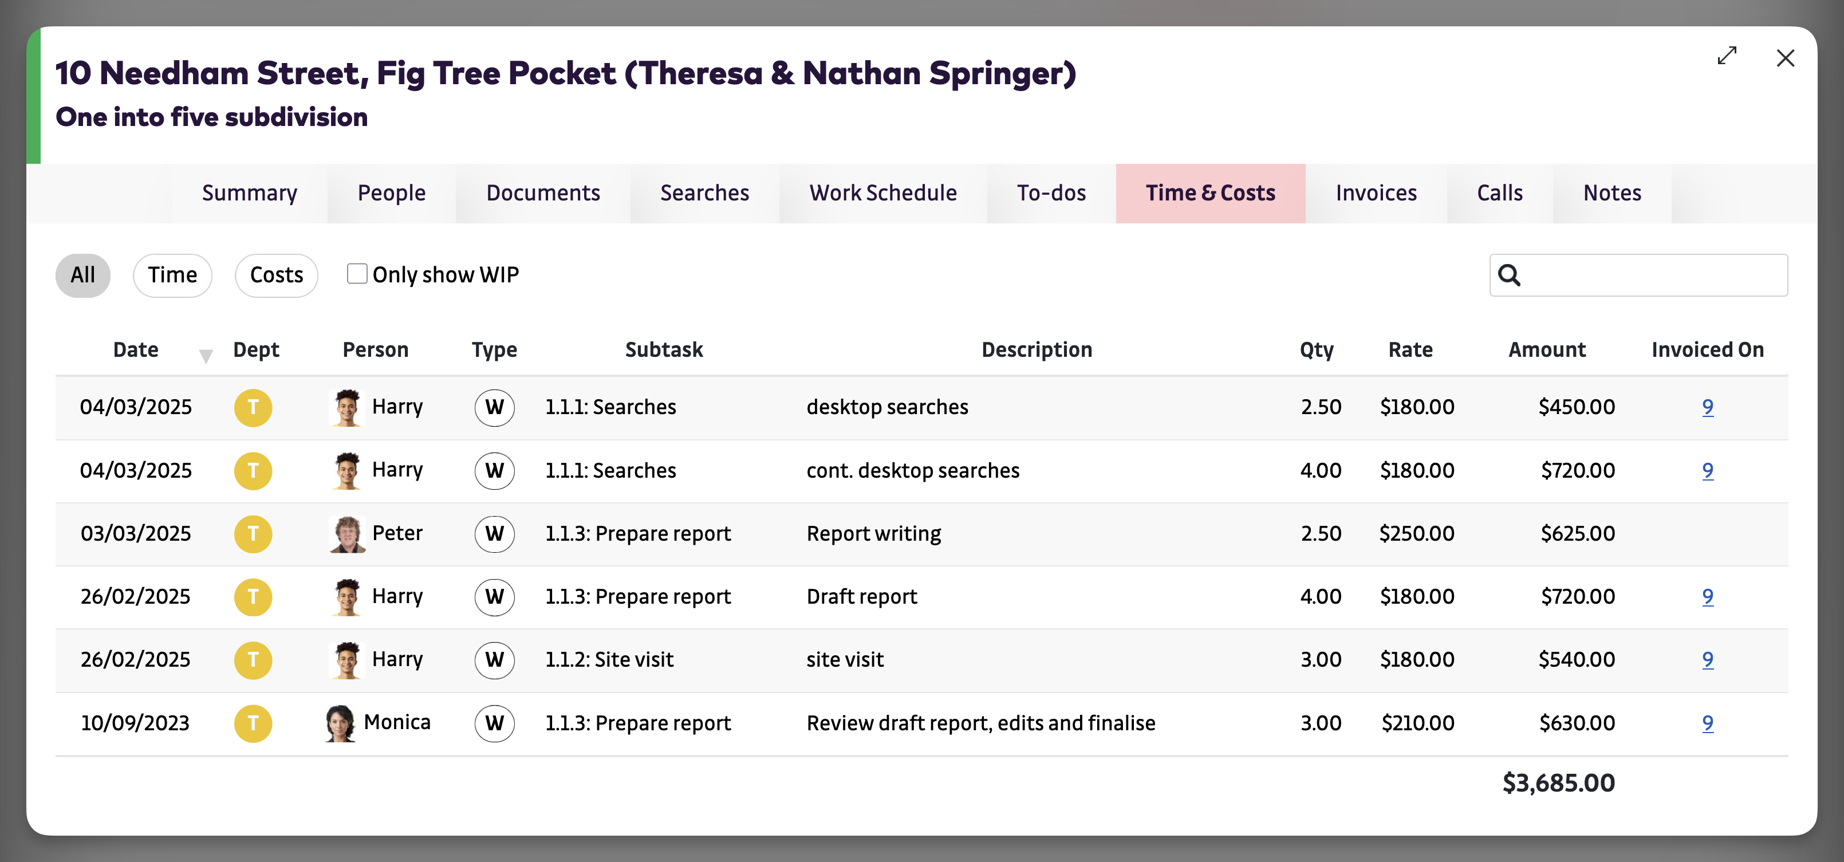Select the Time filter pill
The height and width of the screenshot is (862, 1844).
172,275
